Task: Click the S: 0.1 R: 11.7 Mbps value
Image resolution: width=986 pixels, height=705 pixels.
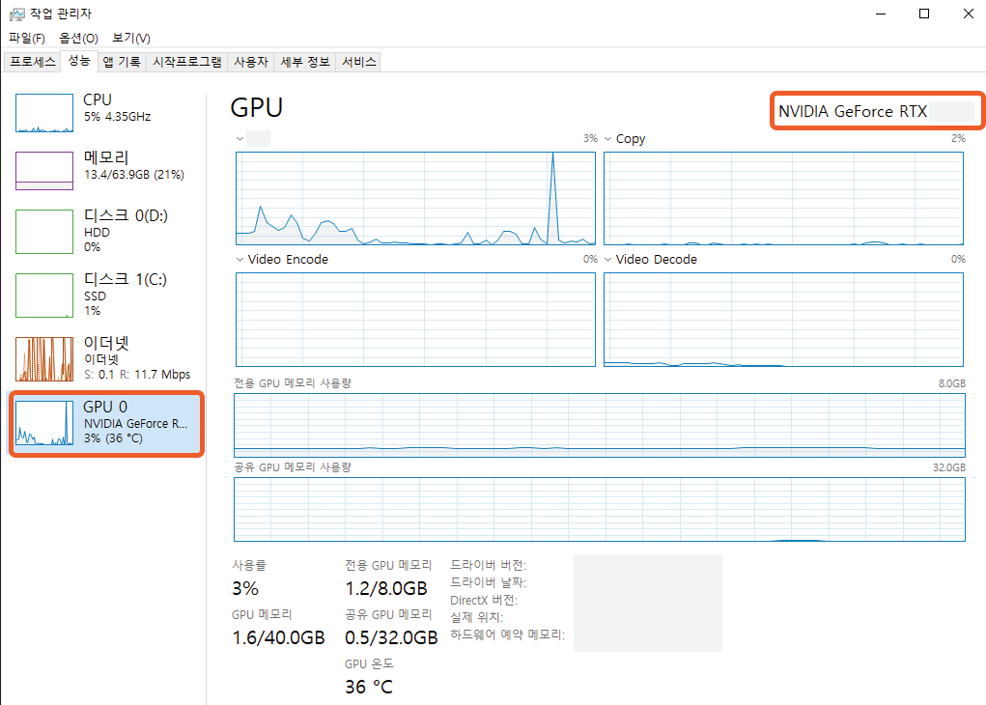Action: [137, 375]
